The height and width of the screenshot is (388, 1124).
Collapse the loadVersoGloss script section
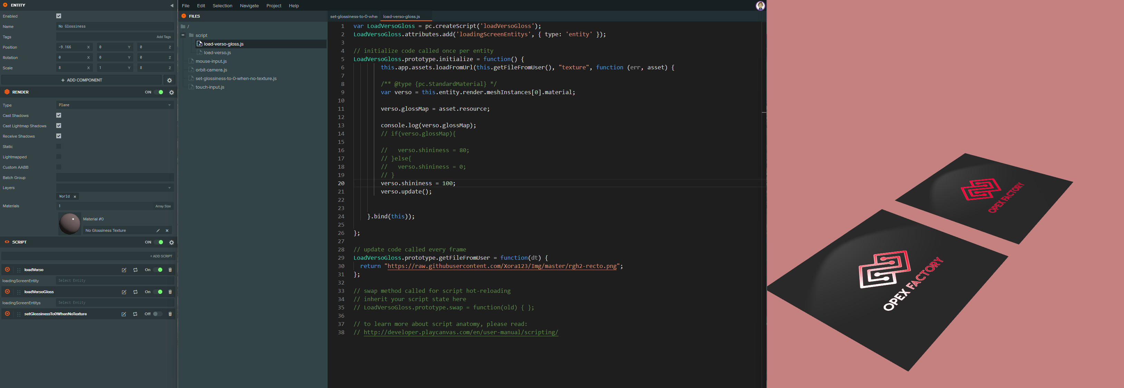7,292
